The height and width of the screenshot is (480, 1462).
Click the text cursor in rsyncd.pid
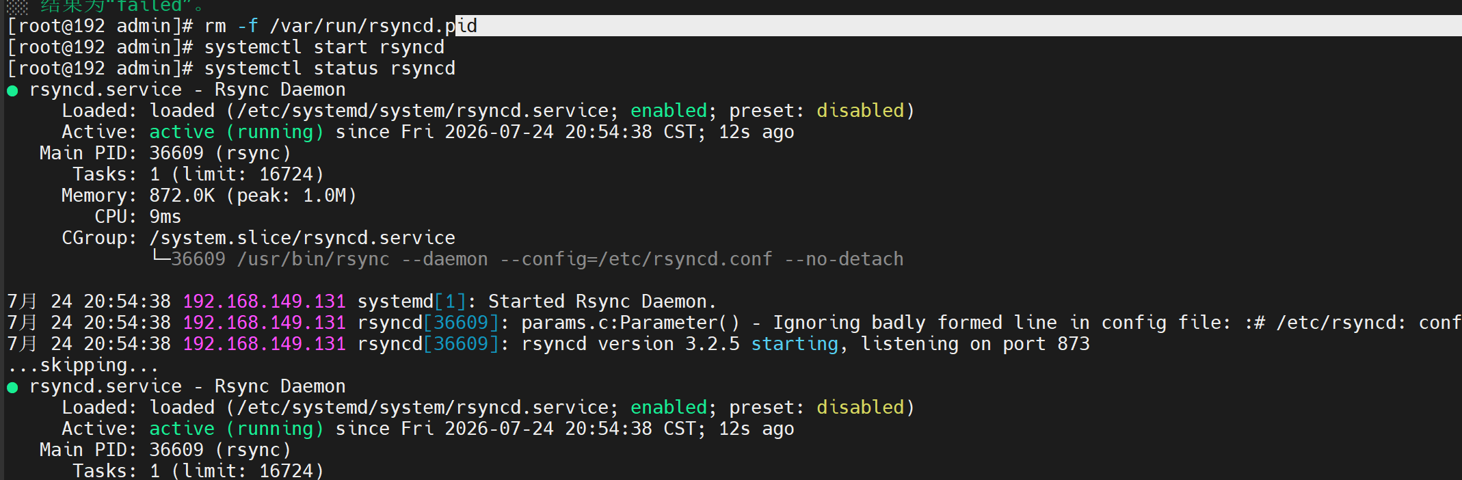pyautogui.click(x=456, y=26)
